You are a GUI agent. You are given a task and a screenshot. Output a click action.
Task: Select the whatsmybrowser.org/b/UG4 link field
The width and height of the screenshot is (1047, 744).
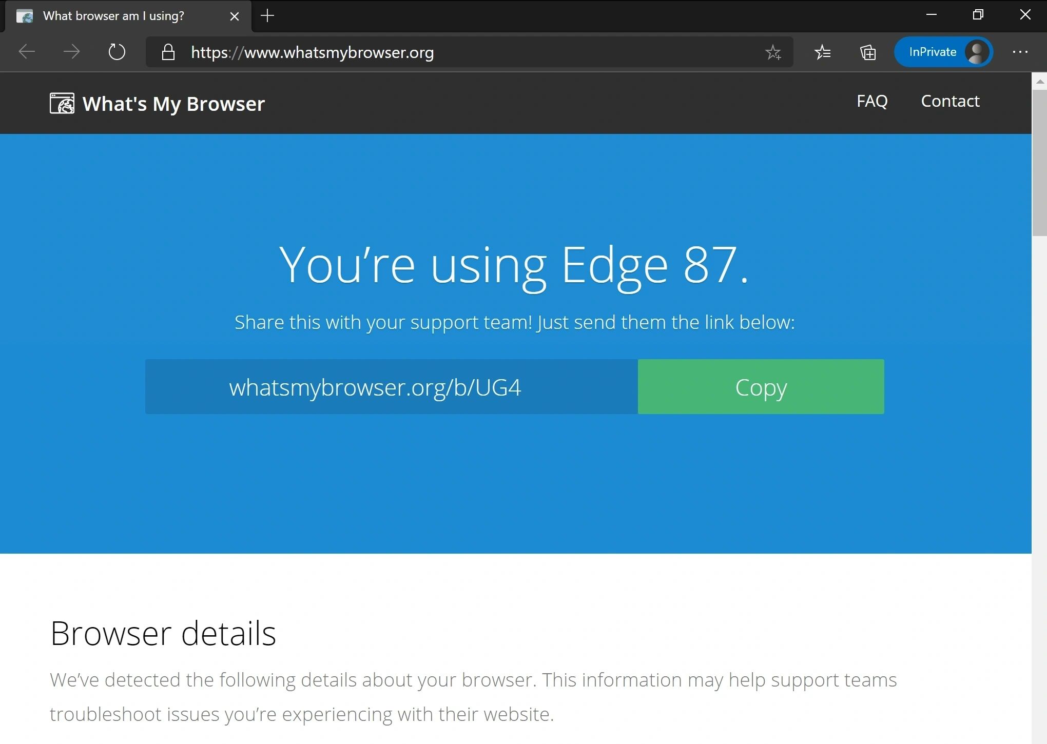point(391,387)
